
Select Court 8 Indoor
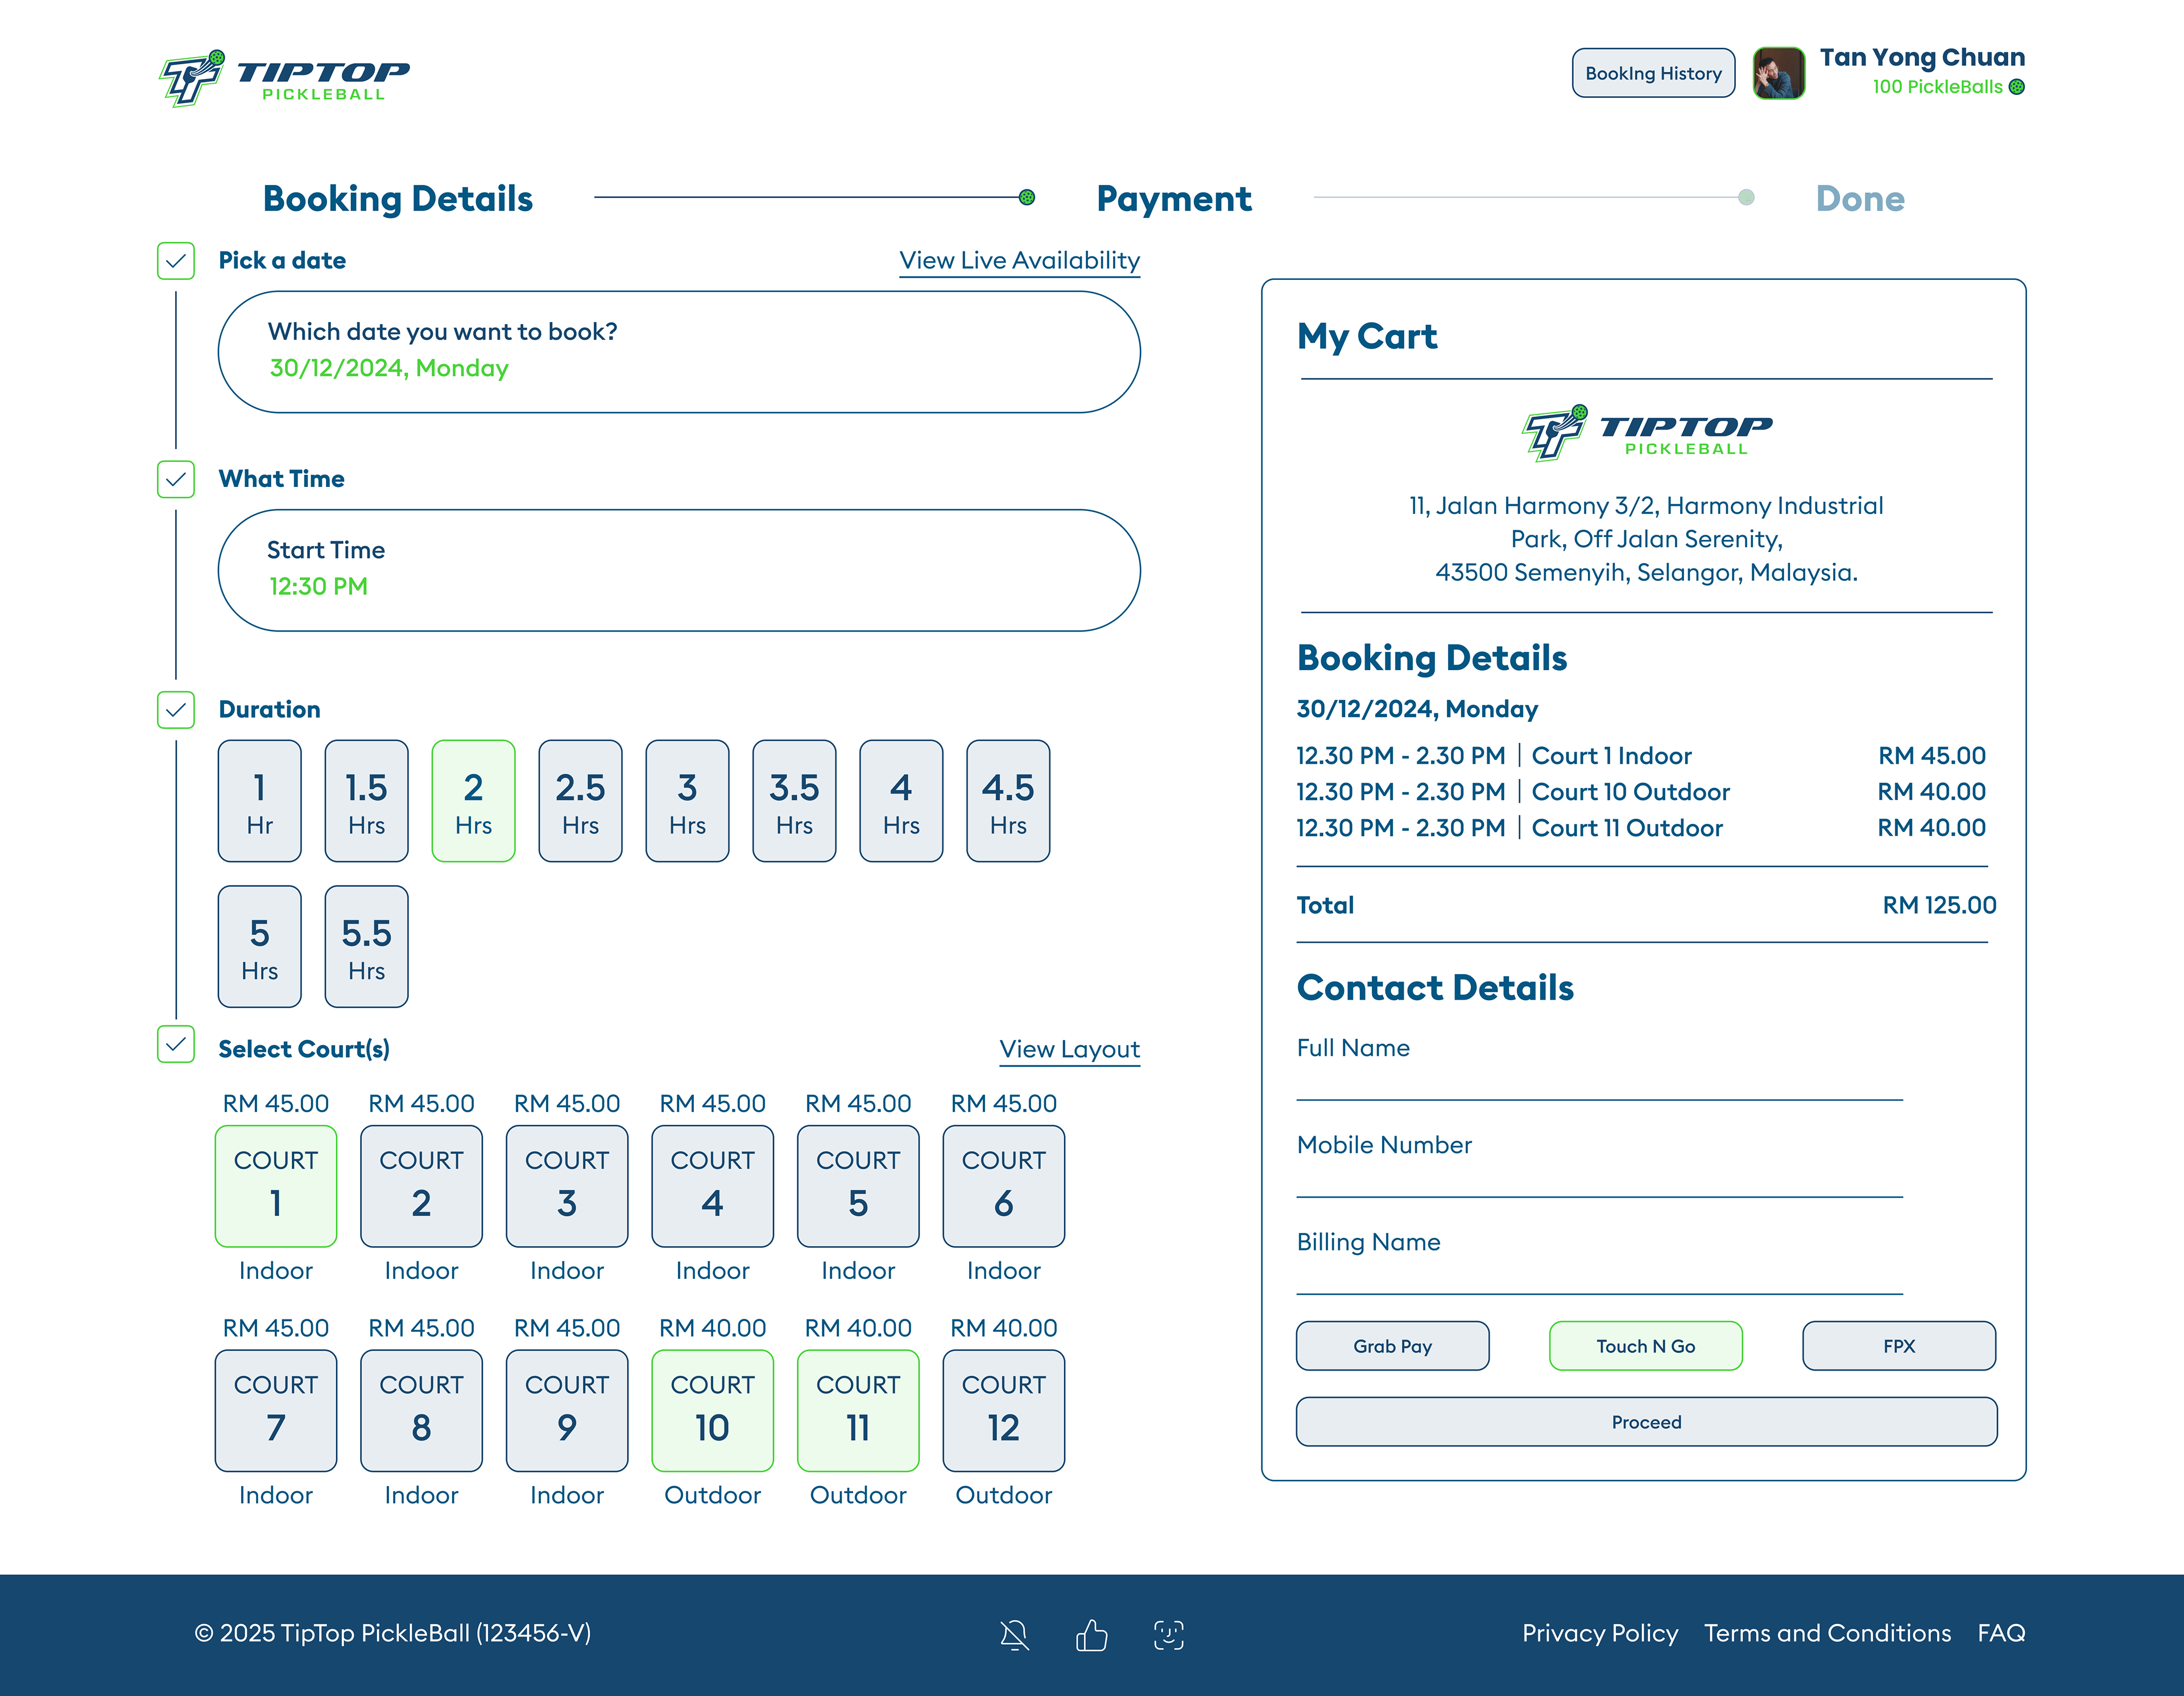(x=422, y=1411)
